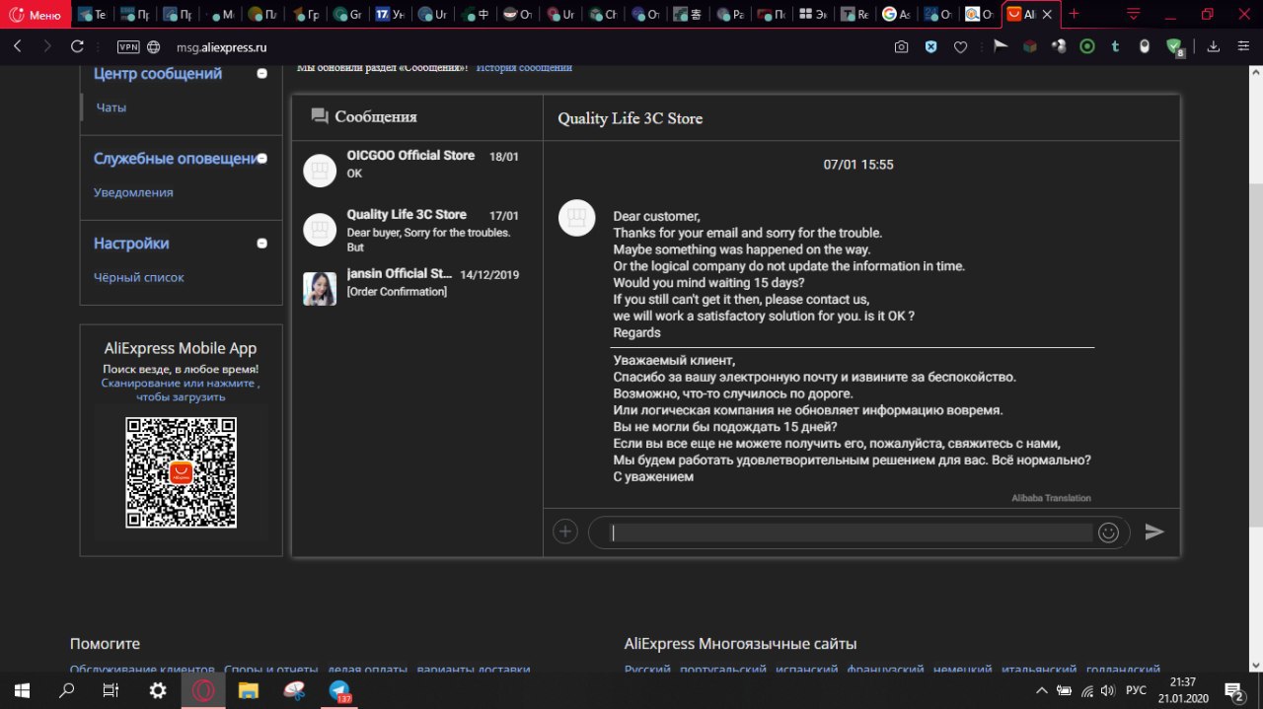Open a new tab with plus button
This screenshot has height=709, width=1263.
click(1075, 15)
